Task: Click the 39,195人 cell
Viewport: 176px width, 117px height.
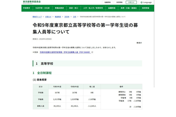Action: coord(57,106)
